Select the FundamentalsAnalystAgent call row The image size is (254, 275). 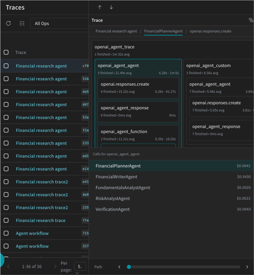171,188
